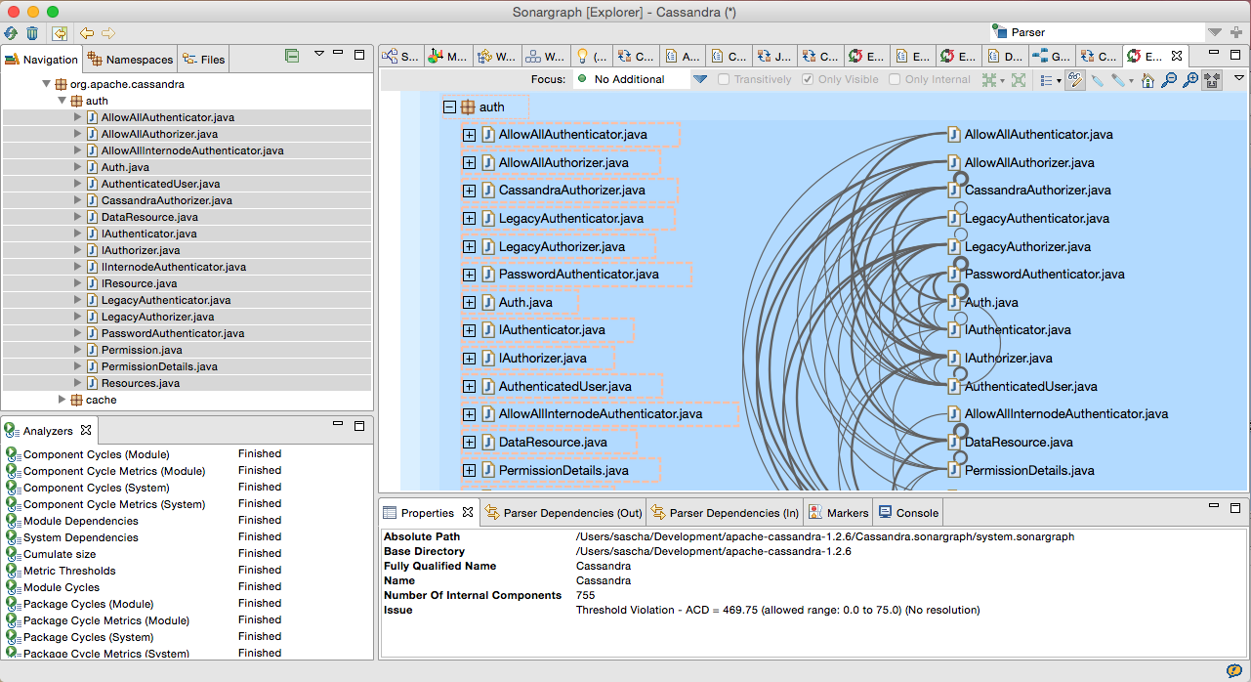Expand AllowAllAuthenticator.java in the graph

pos(469,135)
